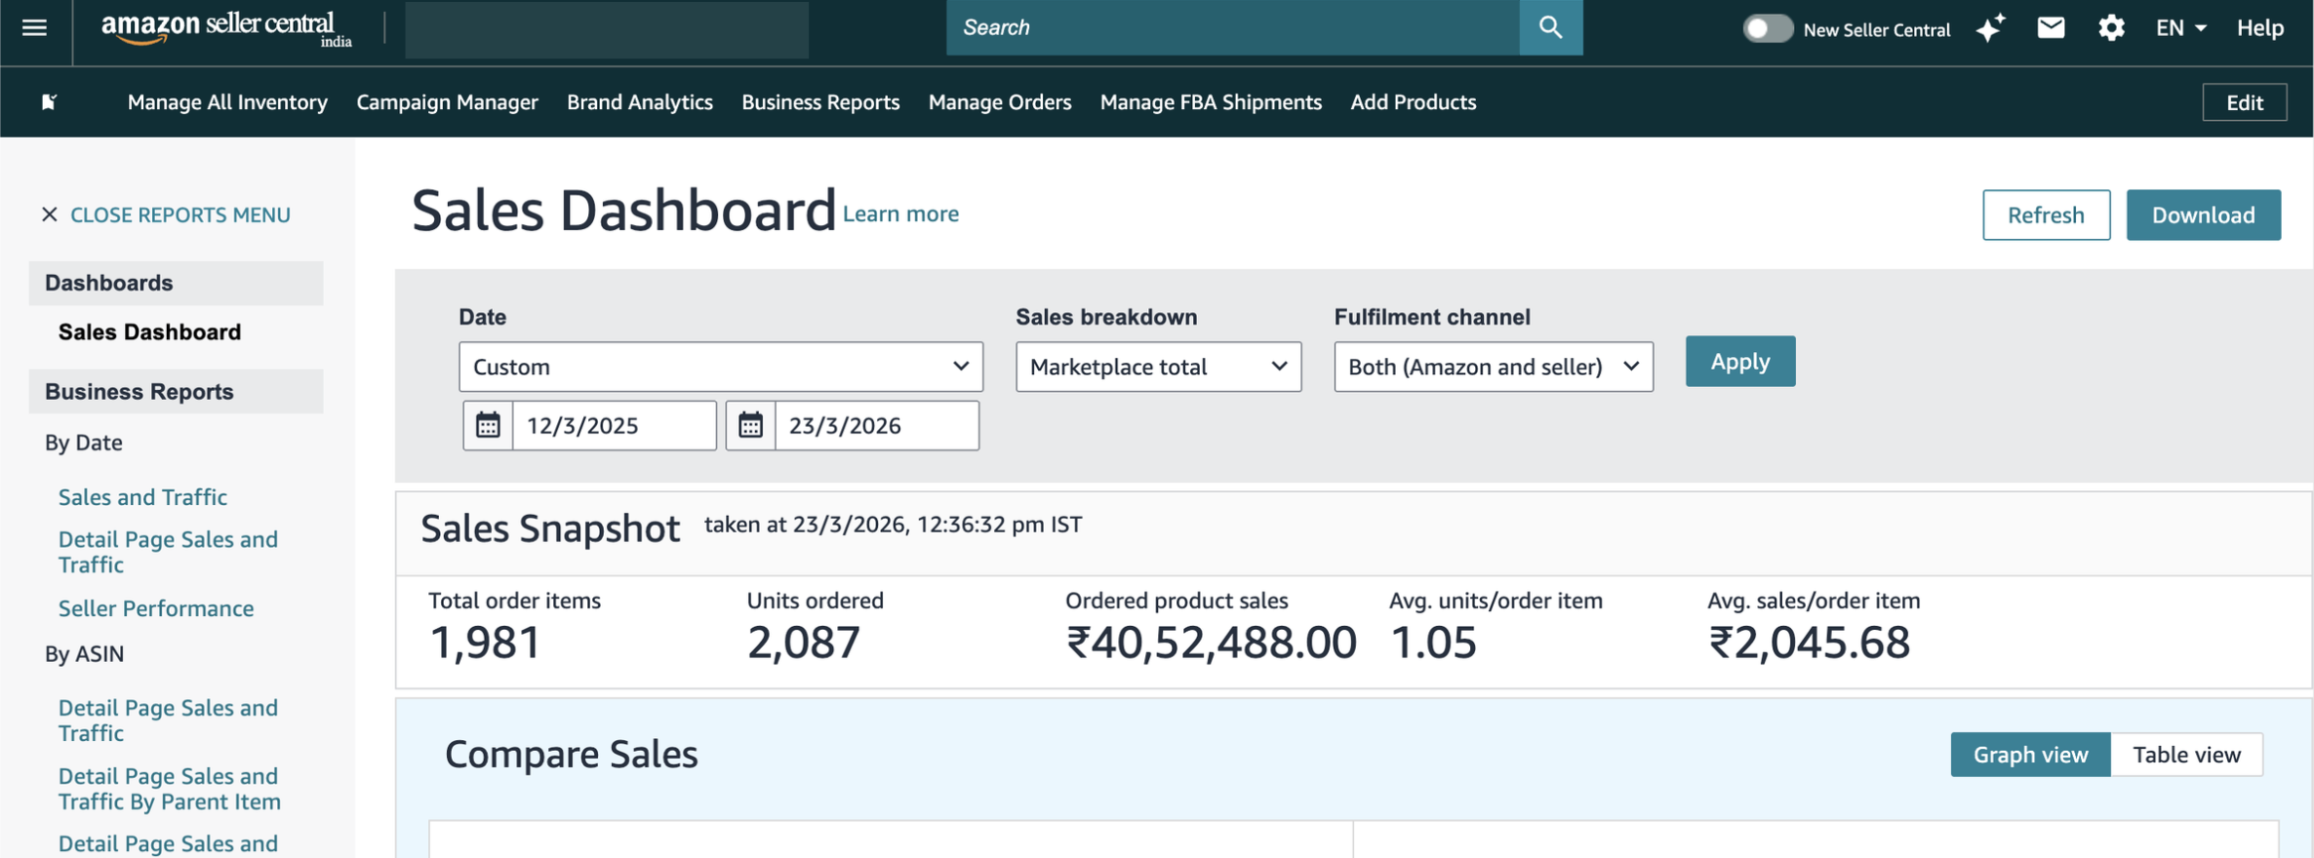Close the reports menu
The image size is (2314, 858).
coord(166,214)
